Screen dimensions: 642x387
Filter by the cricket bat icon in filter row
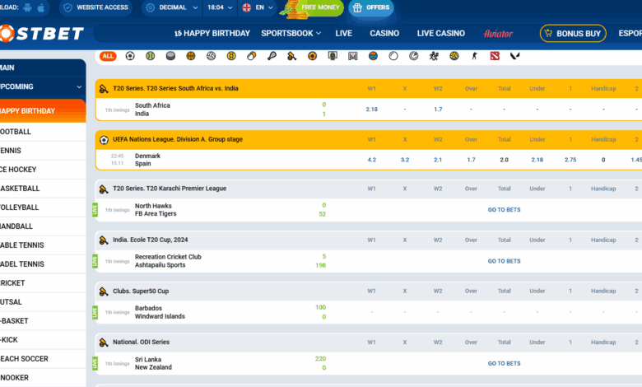(x=292, y=56)
